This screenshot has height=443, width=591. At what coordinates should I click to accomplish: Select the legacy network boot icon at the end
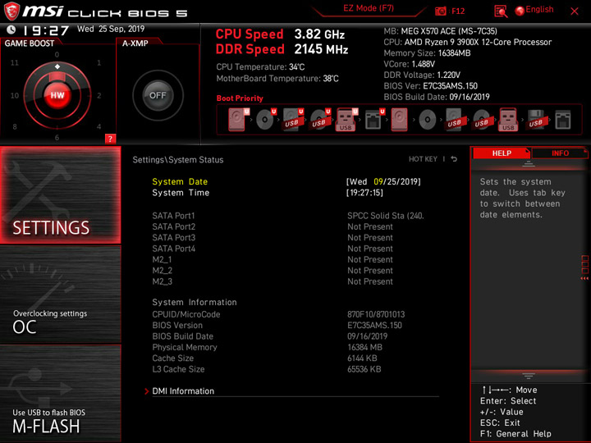563,120
